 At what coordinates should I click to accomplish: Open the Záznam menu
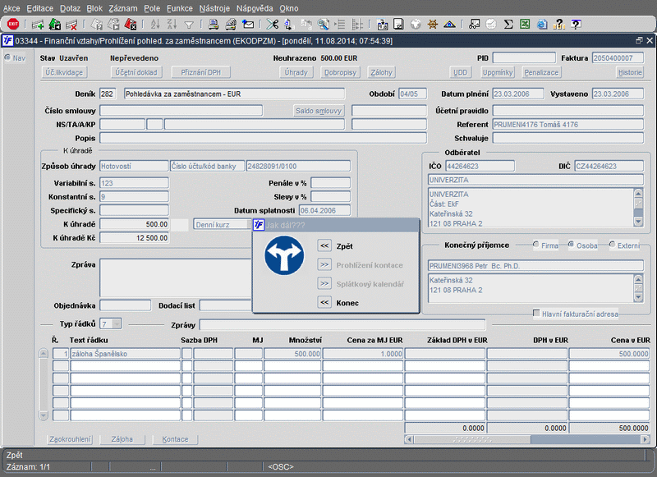(122, 7)
